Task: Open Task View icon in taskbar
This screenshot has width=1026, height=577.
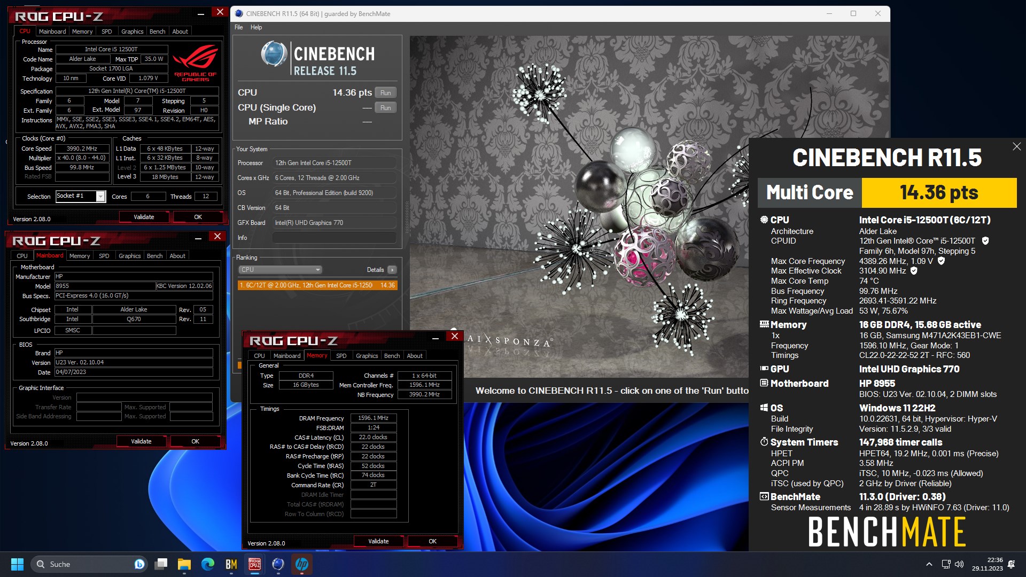Action: pos(161,564)
